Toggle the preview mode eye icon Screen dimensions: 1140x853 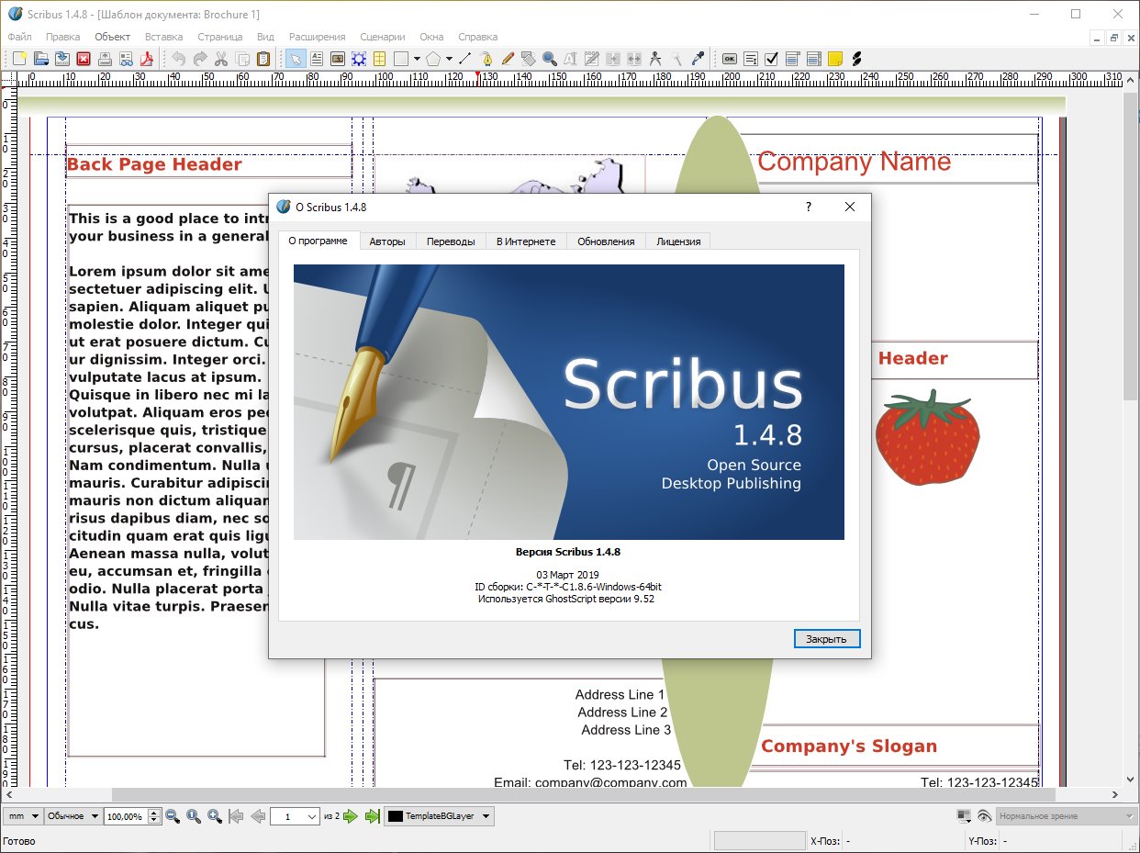tap(984, 816)
